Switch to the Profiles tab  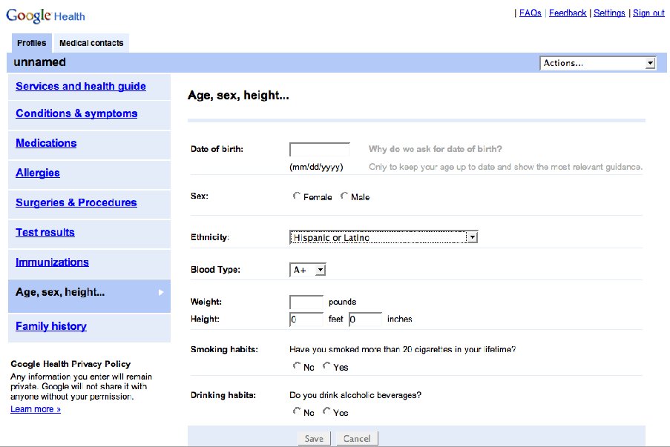click(32, 43)
